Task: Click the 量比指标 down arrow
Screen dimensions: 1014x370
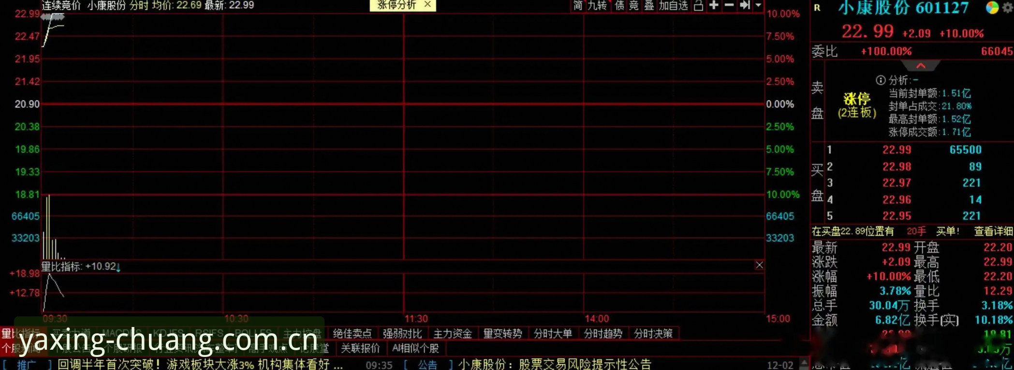Action: tap(118, 267)
